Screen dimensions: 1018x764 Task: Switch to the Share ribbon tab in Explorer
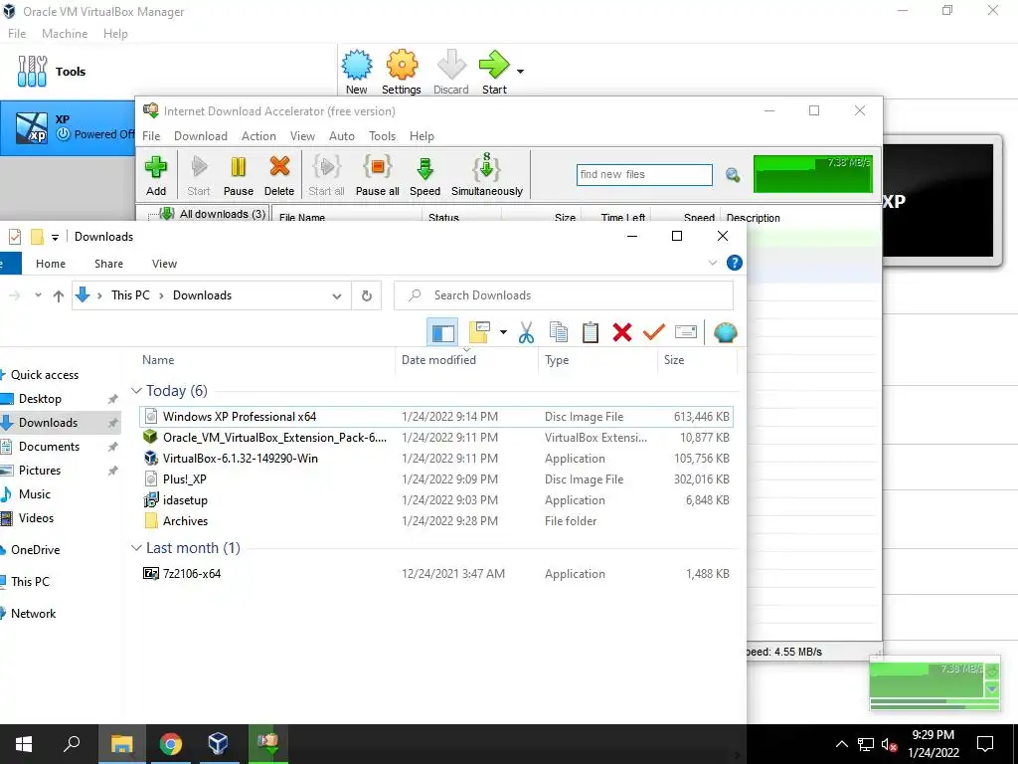(108, 264)
